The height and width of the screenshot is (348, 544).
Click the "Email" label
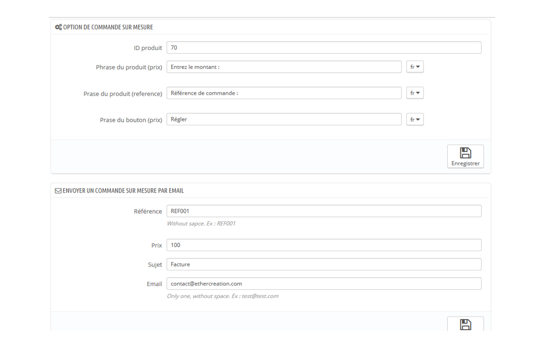(154, 284)
